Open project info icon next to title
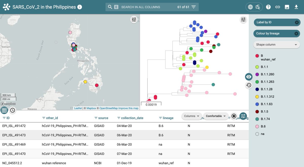The width and height of the screenshot is (304, 167). (80, 7)
